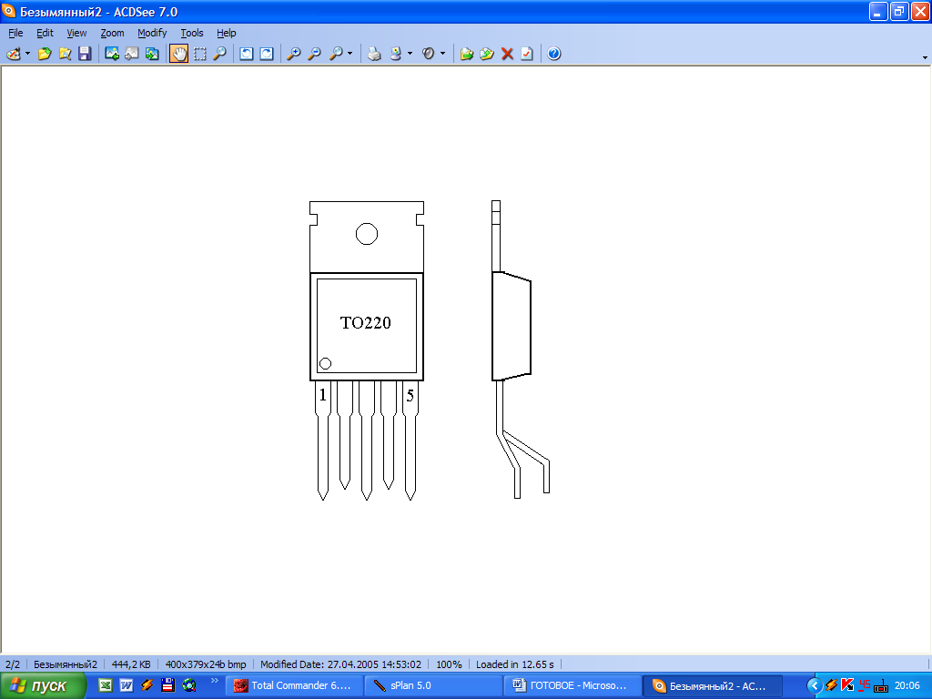Select the Scroll hand tool

coord(179,54)
